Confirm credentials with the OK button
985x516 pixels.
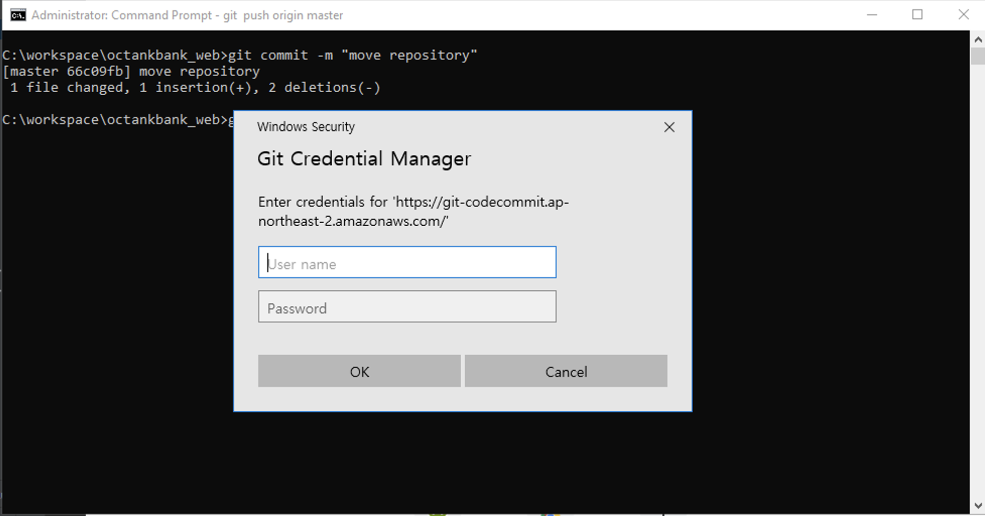[359, 371]
